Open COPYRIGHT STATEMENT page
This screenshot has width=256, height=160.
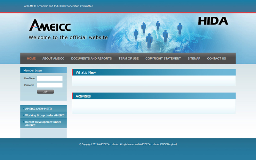[x=163, y=59]
